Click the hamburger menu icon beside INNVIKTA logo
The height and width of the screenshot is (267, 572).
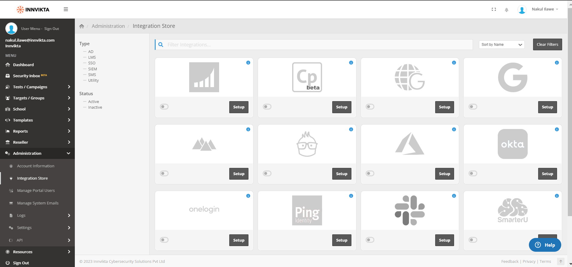point(66,9)
